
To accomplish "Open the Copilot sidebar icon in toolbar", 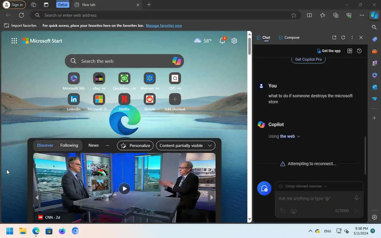I will pos(374,15).
